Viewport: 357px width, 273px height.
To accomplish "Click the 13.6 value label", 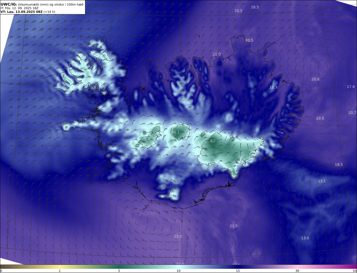I will [305, 238].
